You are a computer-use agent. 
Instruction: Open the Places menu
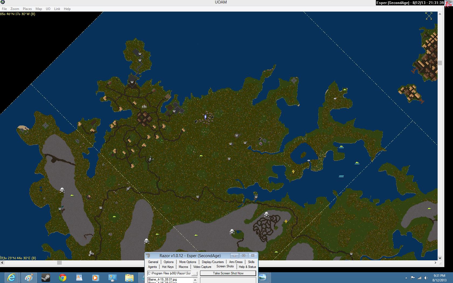coord(27,9)
